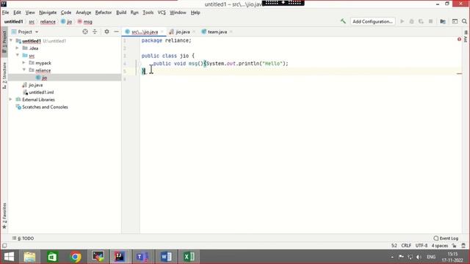Hide the Project panel with minus icon
Viewport: 470px width, 264px height.
point(116,32)
